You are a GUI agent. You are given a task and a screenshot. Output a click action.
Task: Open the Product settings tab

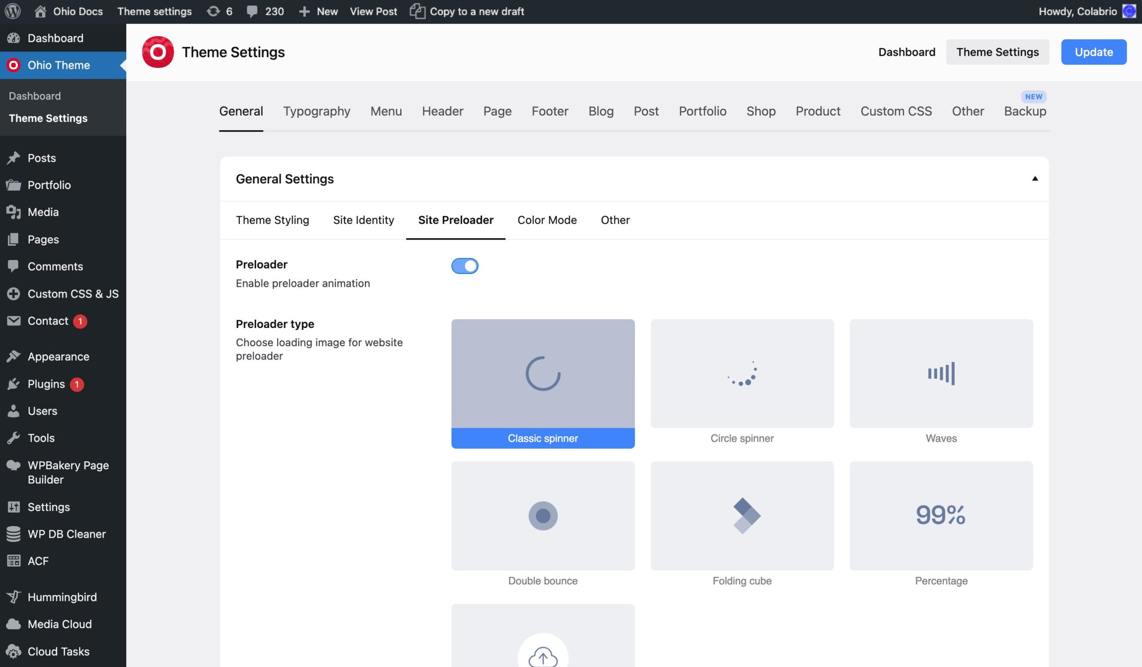tap(818, 111)
